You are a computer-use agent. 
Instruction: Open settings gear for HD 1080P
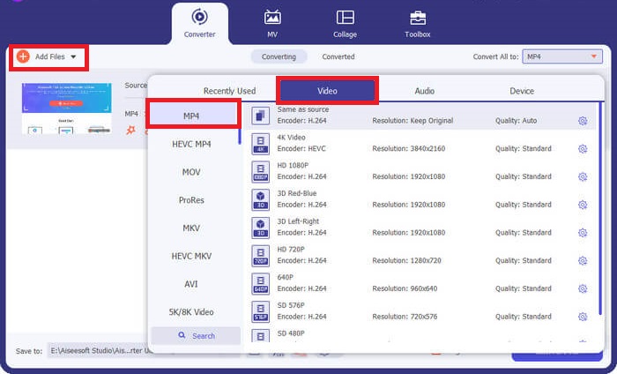(x=583, y=176)
